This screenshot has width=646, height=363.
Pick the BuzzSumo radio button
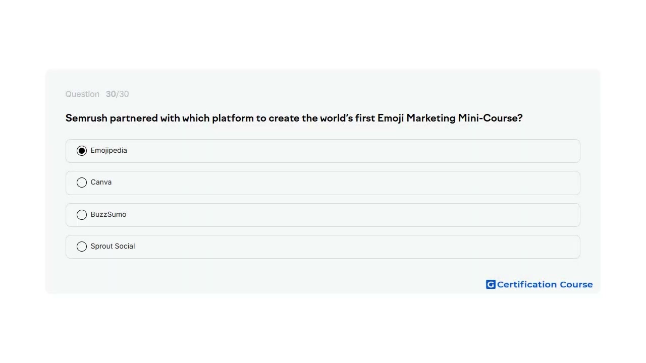82,215
